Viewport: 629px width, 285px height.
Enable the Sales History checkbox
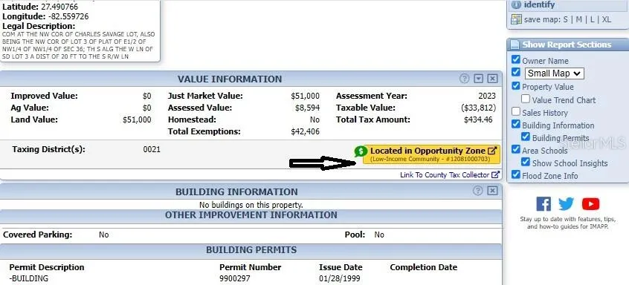516,111
